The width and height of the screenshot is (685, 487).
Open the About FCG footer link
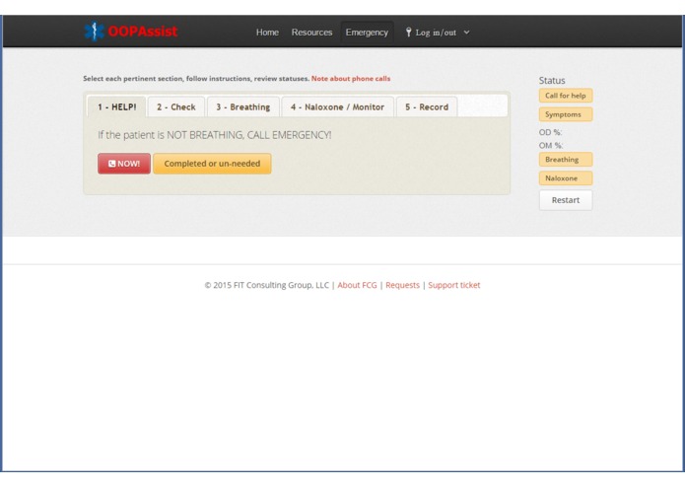[x=357, y=285]
